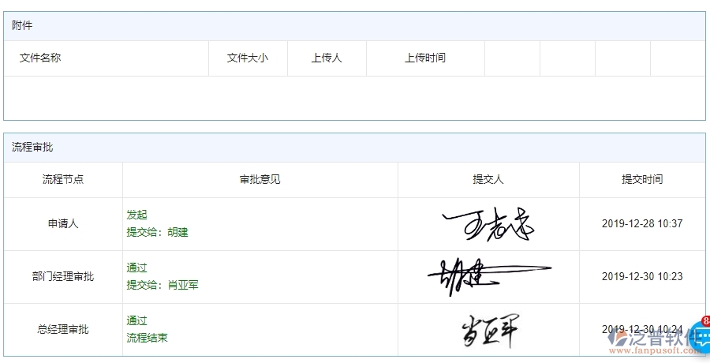Click the 肖亚军 handwritten signature image

[x=490, y=331]
